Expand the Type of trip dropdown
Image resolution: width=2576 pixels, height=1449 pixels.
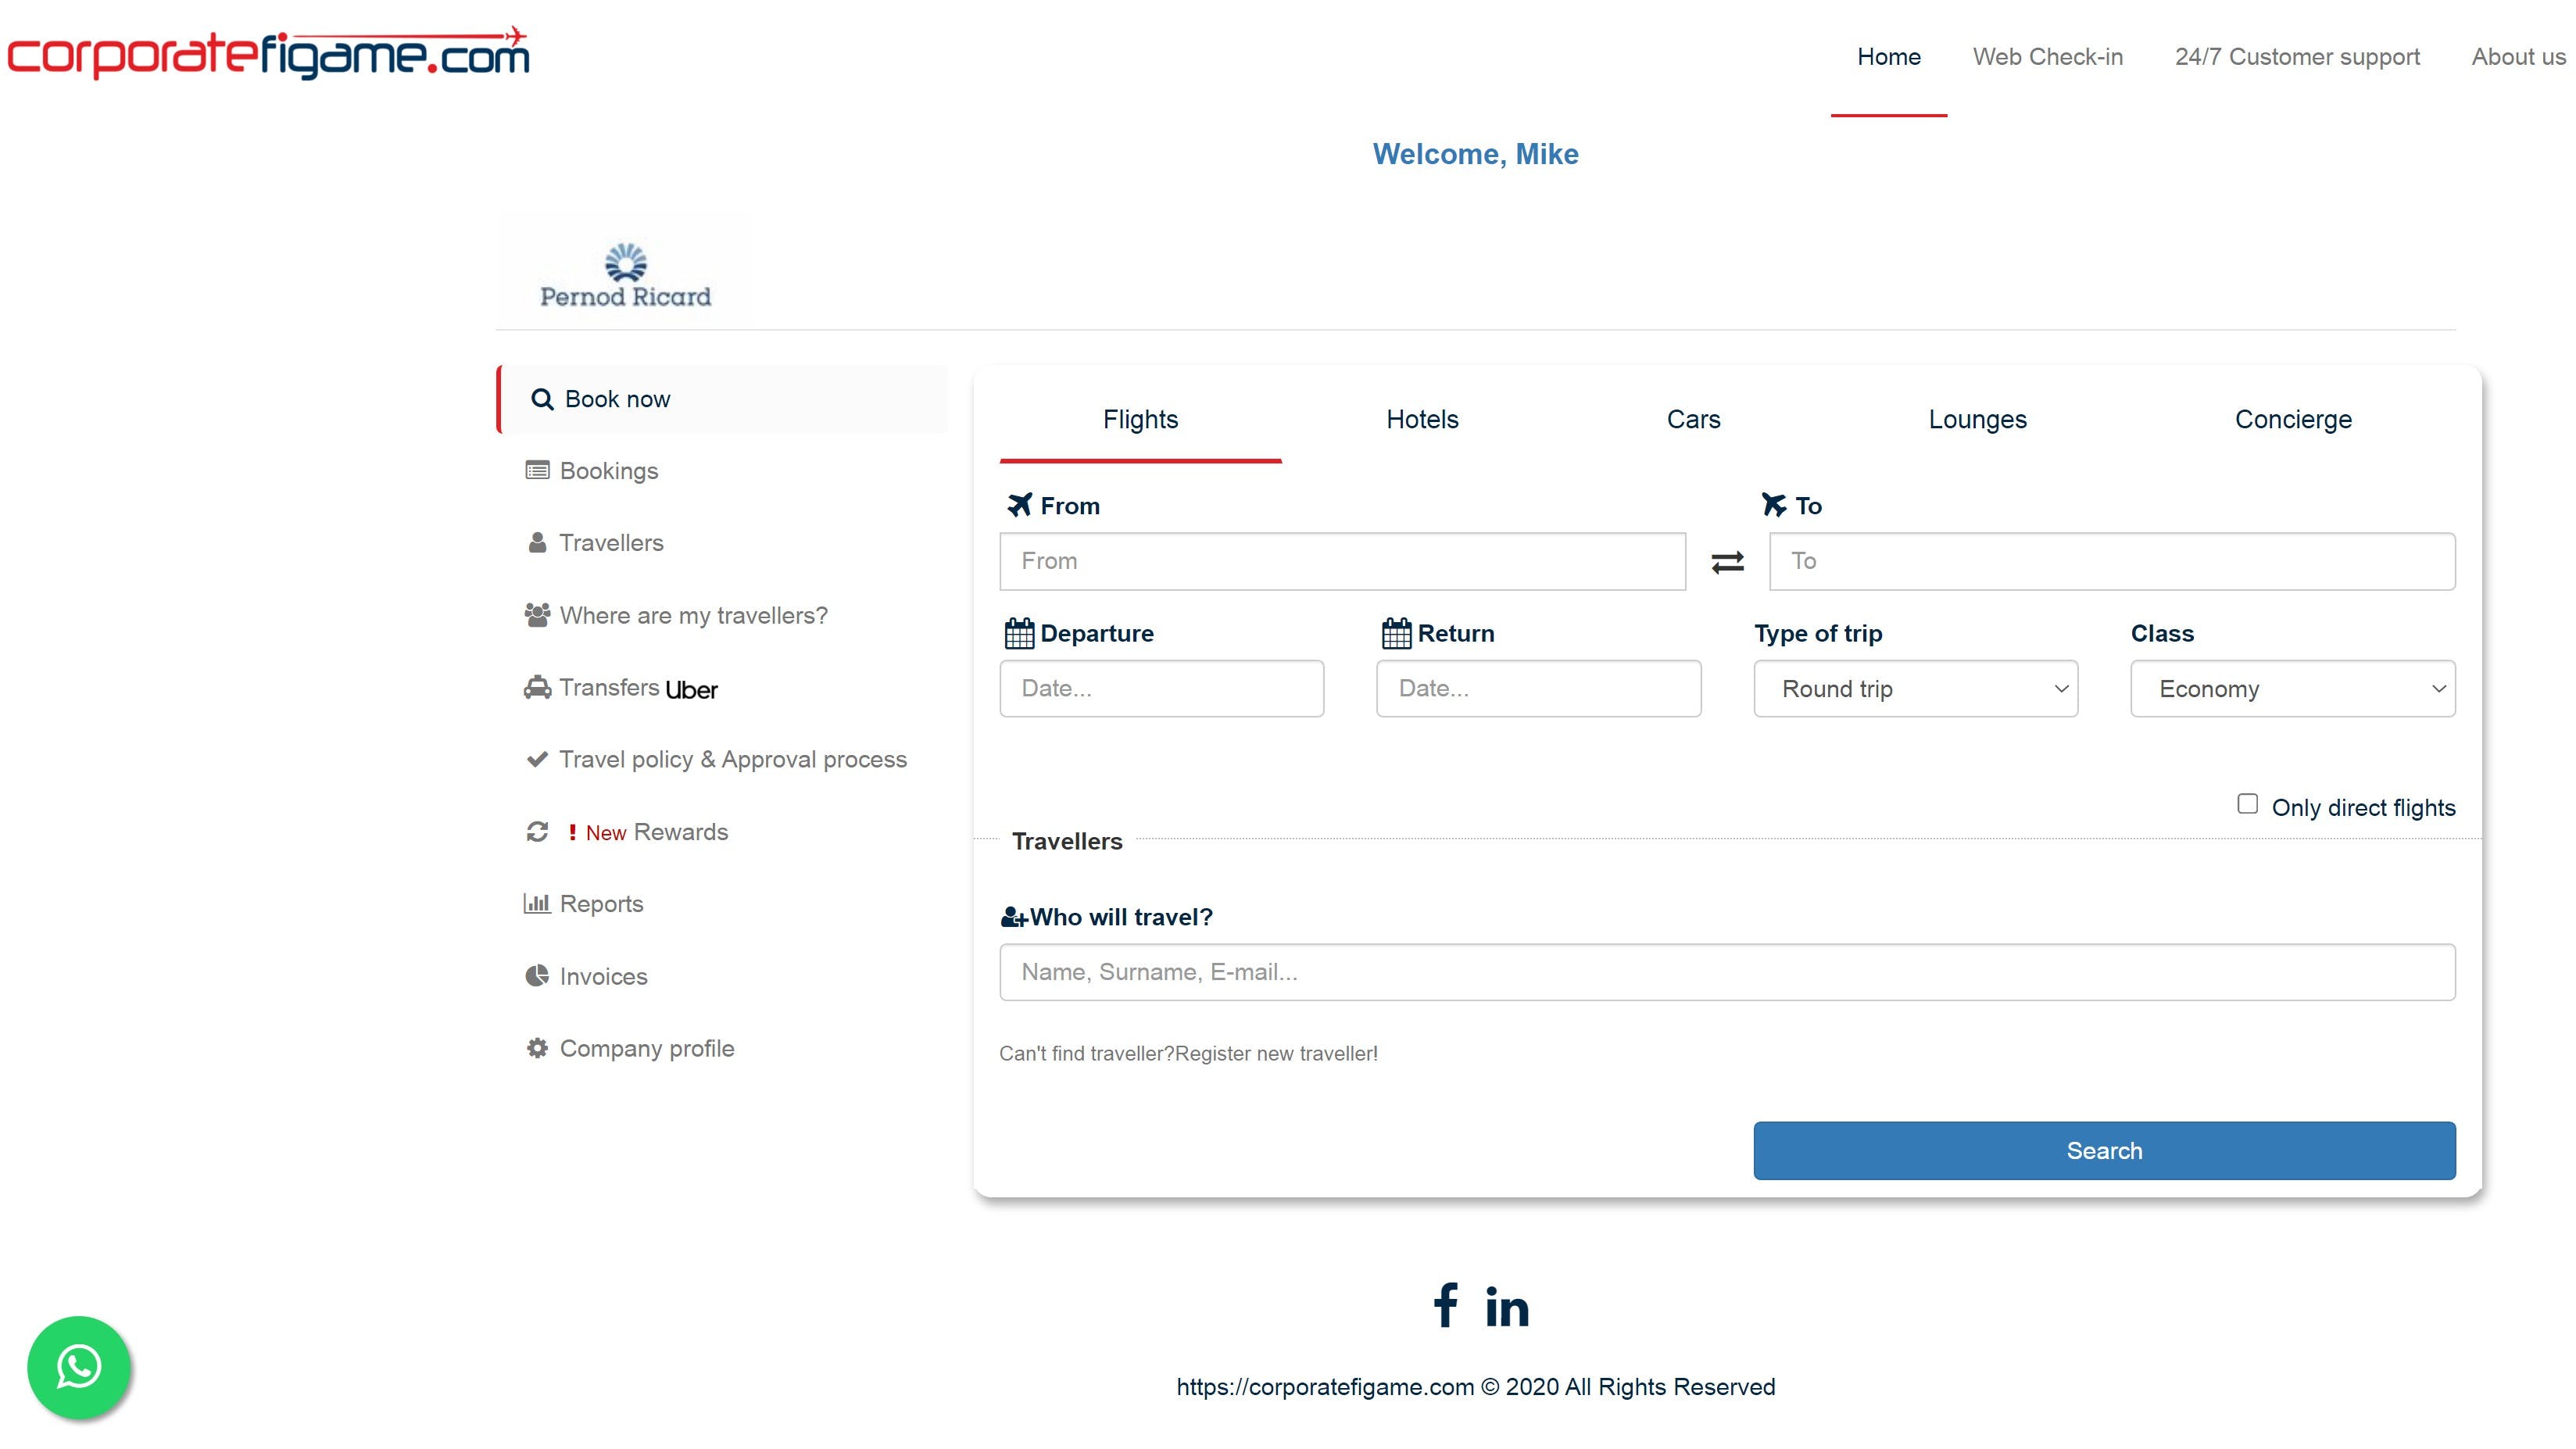click(x=1915, y=689)
